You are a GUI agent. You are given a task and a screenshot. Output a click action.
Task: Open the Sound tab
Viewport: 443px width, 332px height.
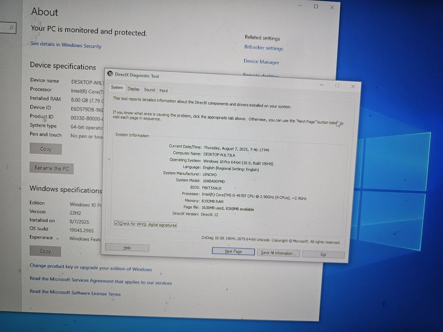click(150, 90)
